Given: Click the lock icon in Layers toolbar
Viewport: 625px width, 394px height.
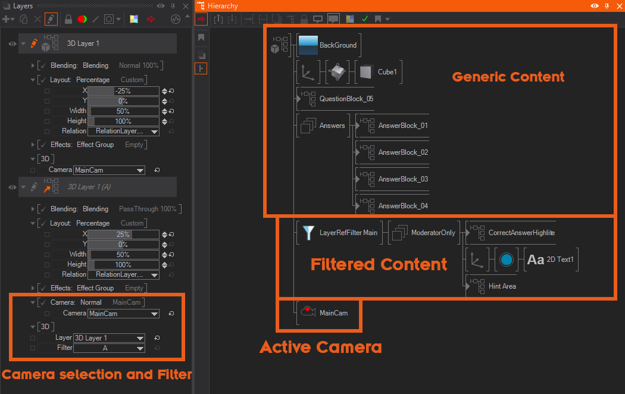Looking at the screenshot, I should coord(68,19).
